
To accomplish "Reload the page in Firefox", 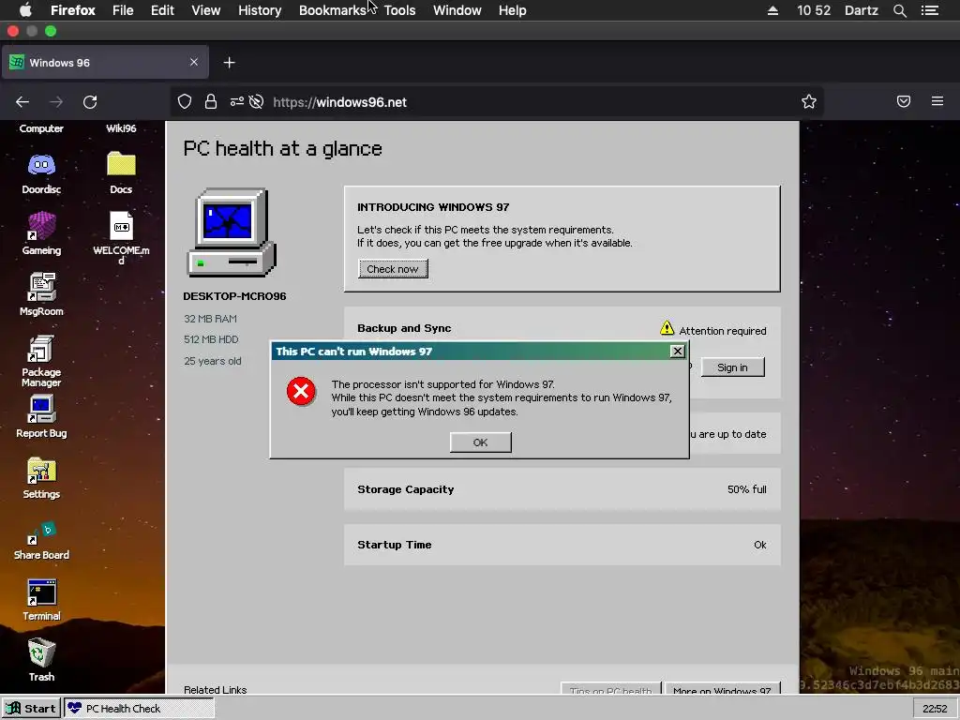I will (x=90, y=102).
